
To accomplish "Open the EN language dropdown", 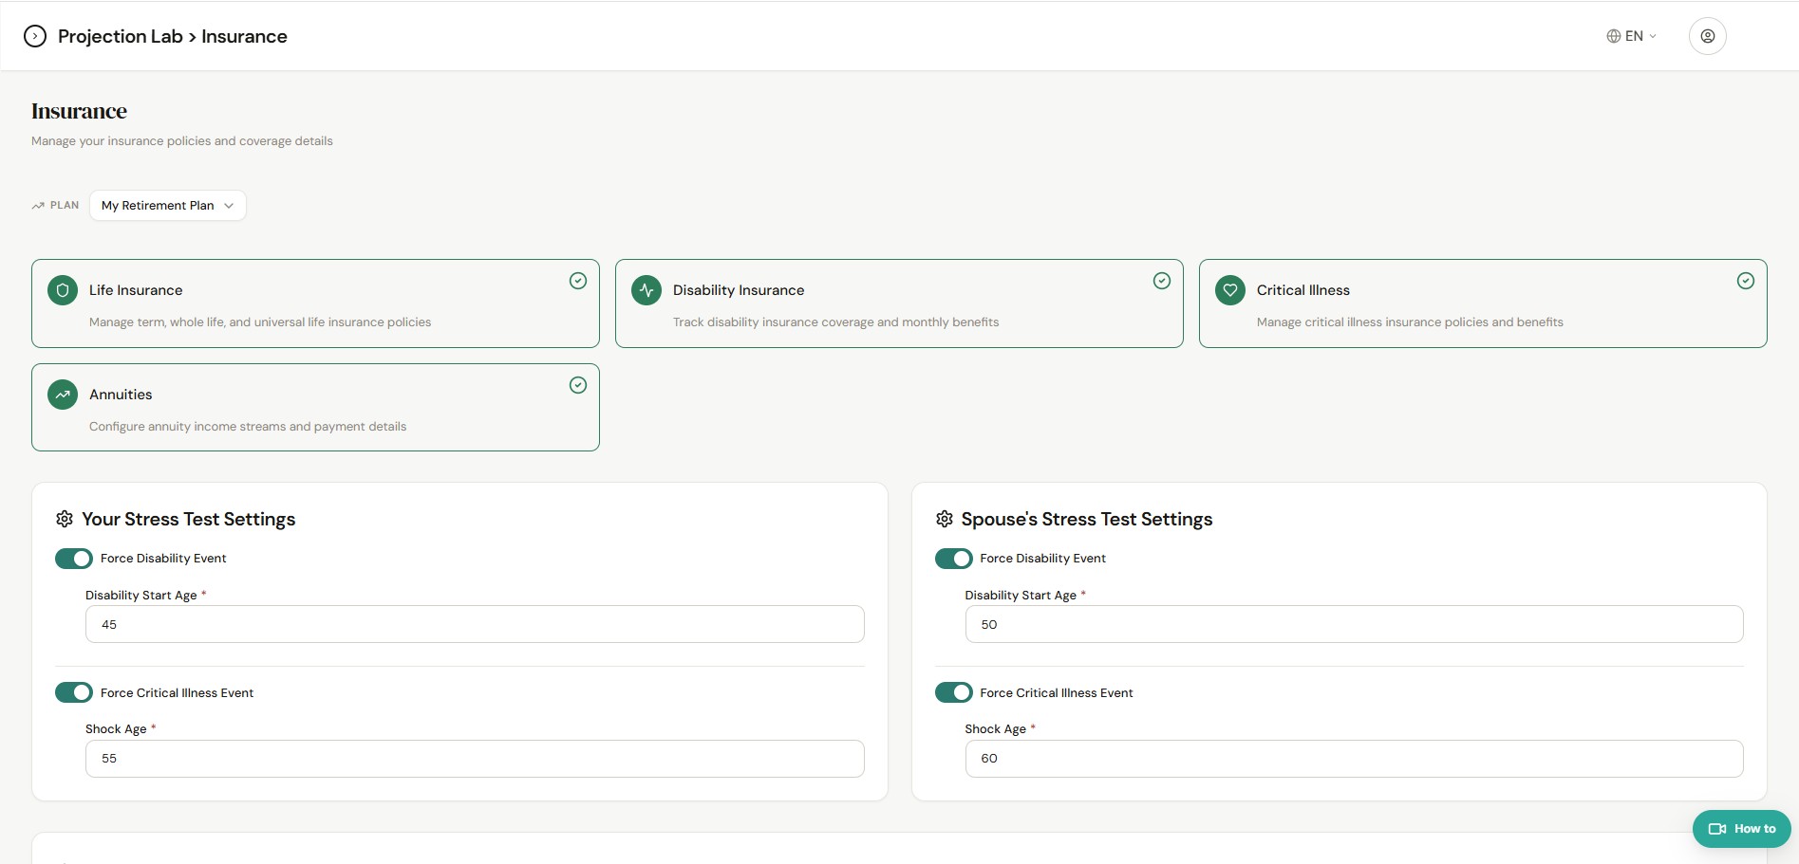I will point(1632,36).
